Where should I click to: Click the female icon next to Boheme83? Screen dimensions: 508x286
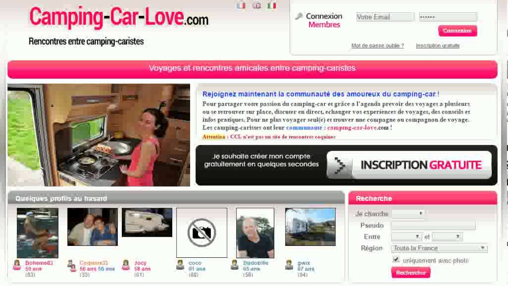(17, 265)
